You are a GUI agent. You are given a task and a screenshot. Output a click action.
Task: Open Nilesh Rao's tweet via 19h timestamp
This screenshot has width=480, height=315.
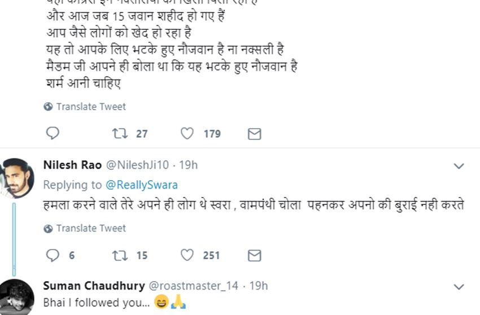[189, 165]
